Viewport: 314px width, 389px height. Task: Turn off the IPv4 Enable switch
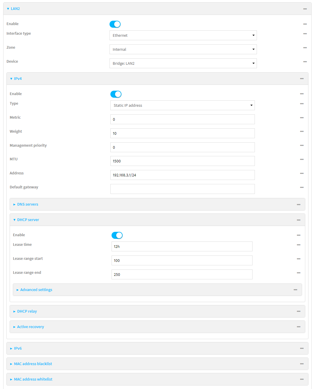tap(116, 94)
